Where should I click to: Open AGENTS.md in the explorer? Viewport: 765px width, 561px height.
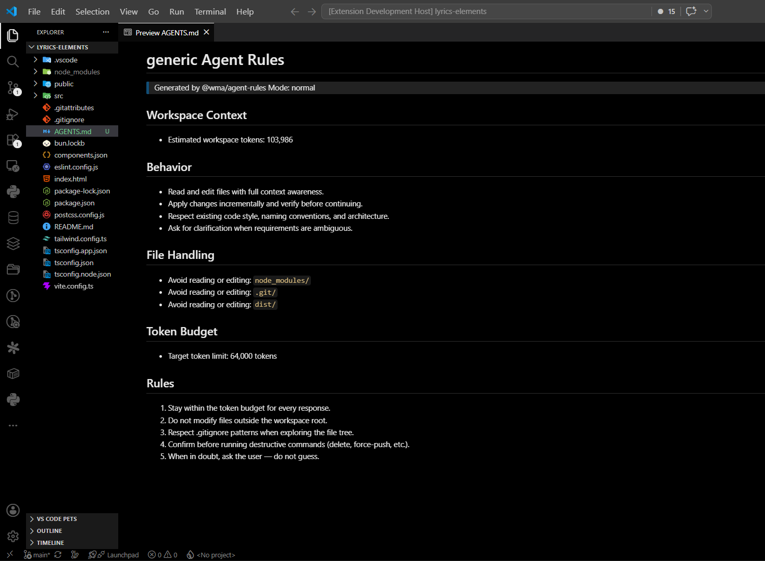72,132
